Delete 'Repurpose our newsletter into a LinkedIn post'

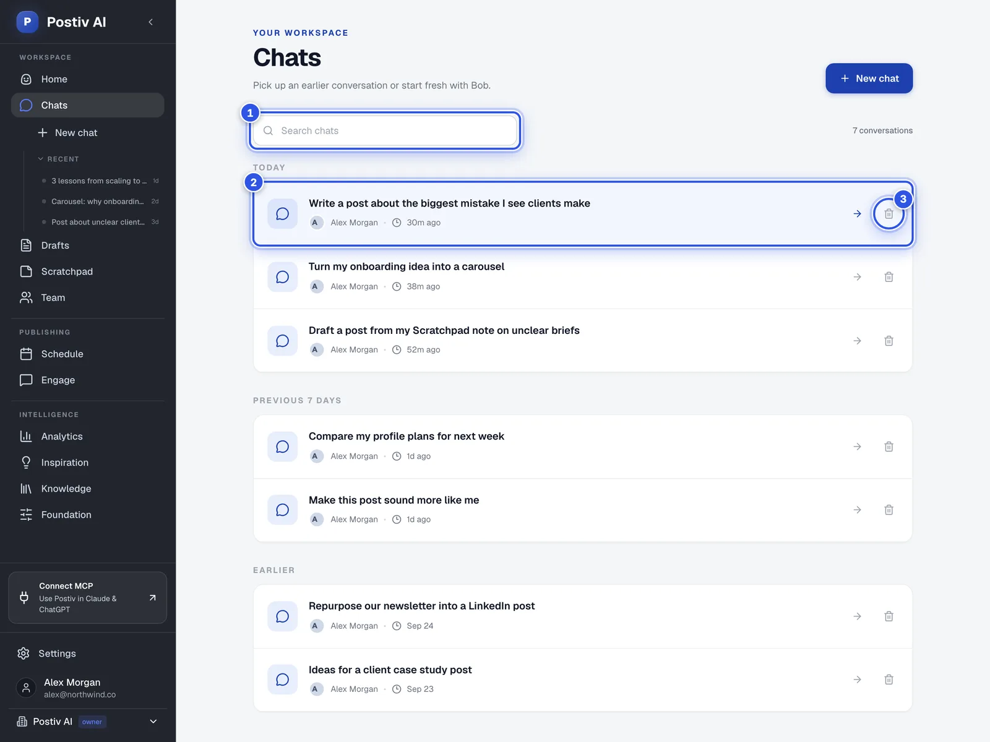click(x=889, y=616)
